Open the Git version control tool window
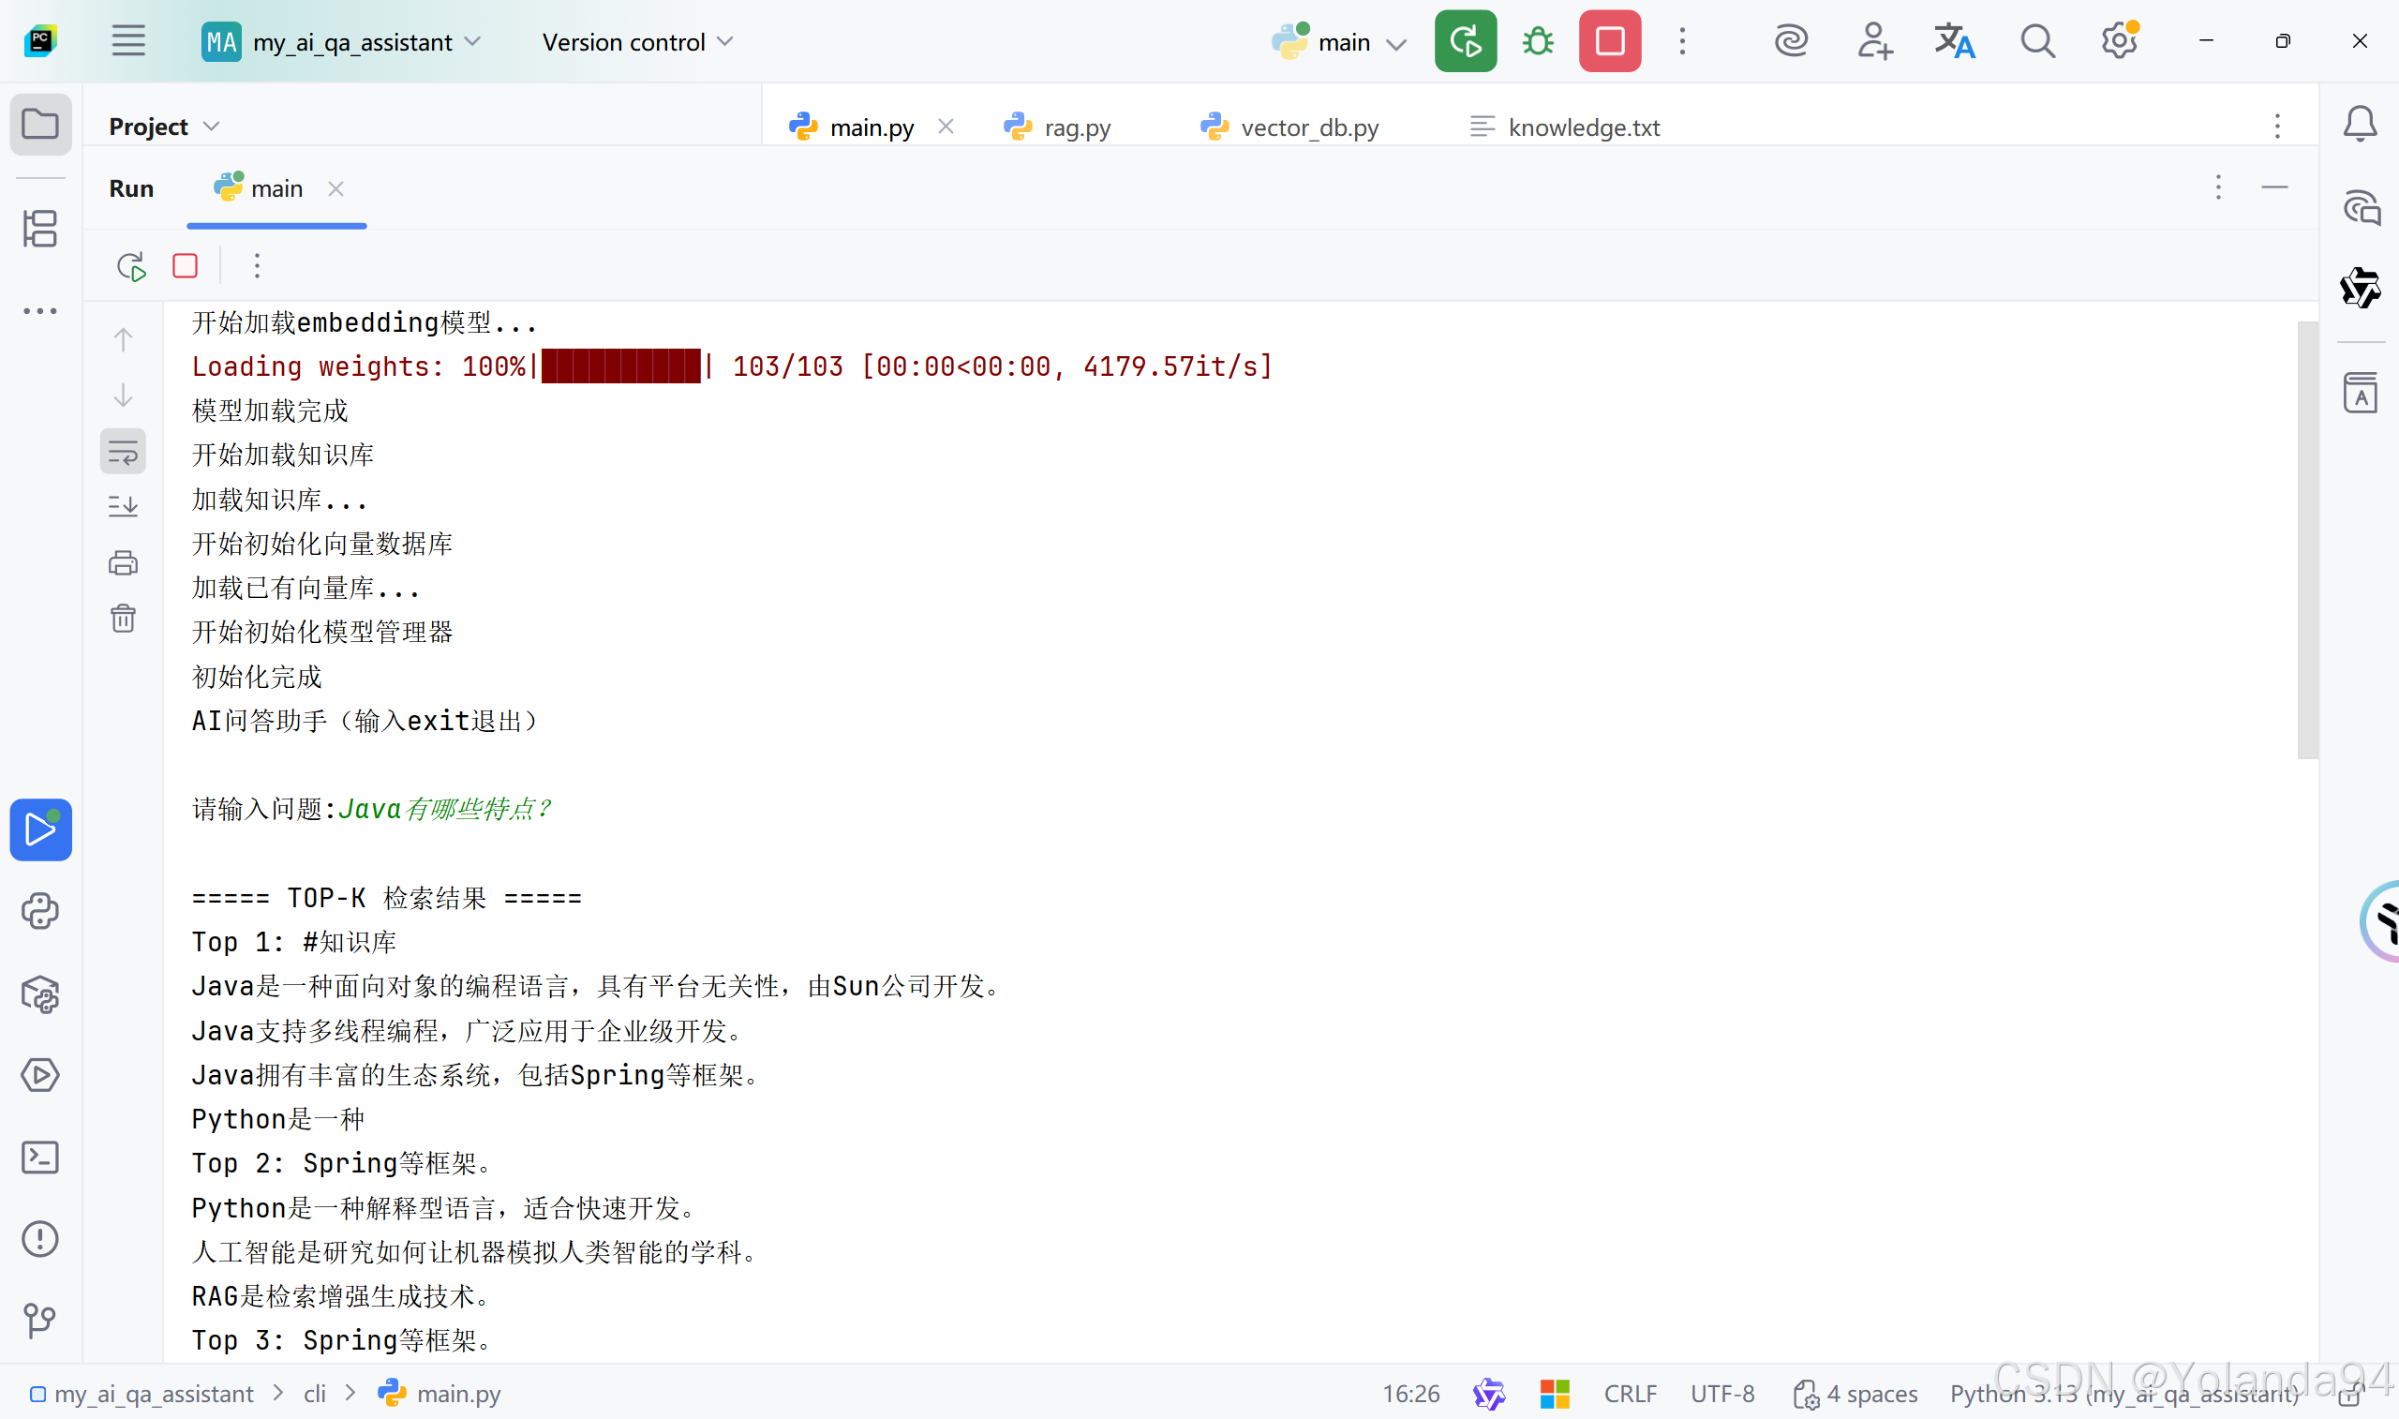2399x1419 pixels. [40, 1321]
